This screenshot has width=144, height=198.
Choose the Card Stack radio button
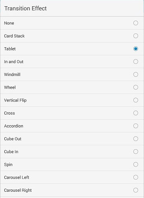136,36
